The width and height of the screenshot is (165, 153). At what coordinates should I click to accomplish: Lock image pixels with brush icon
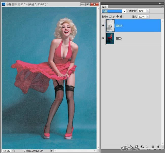click(114, 17)
